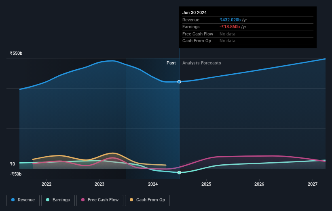Toggle the Free Cash Flow legend button
The width and height of the screenshot is (332, 211).
(100, 200)
